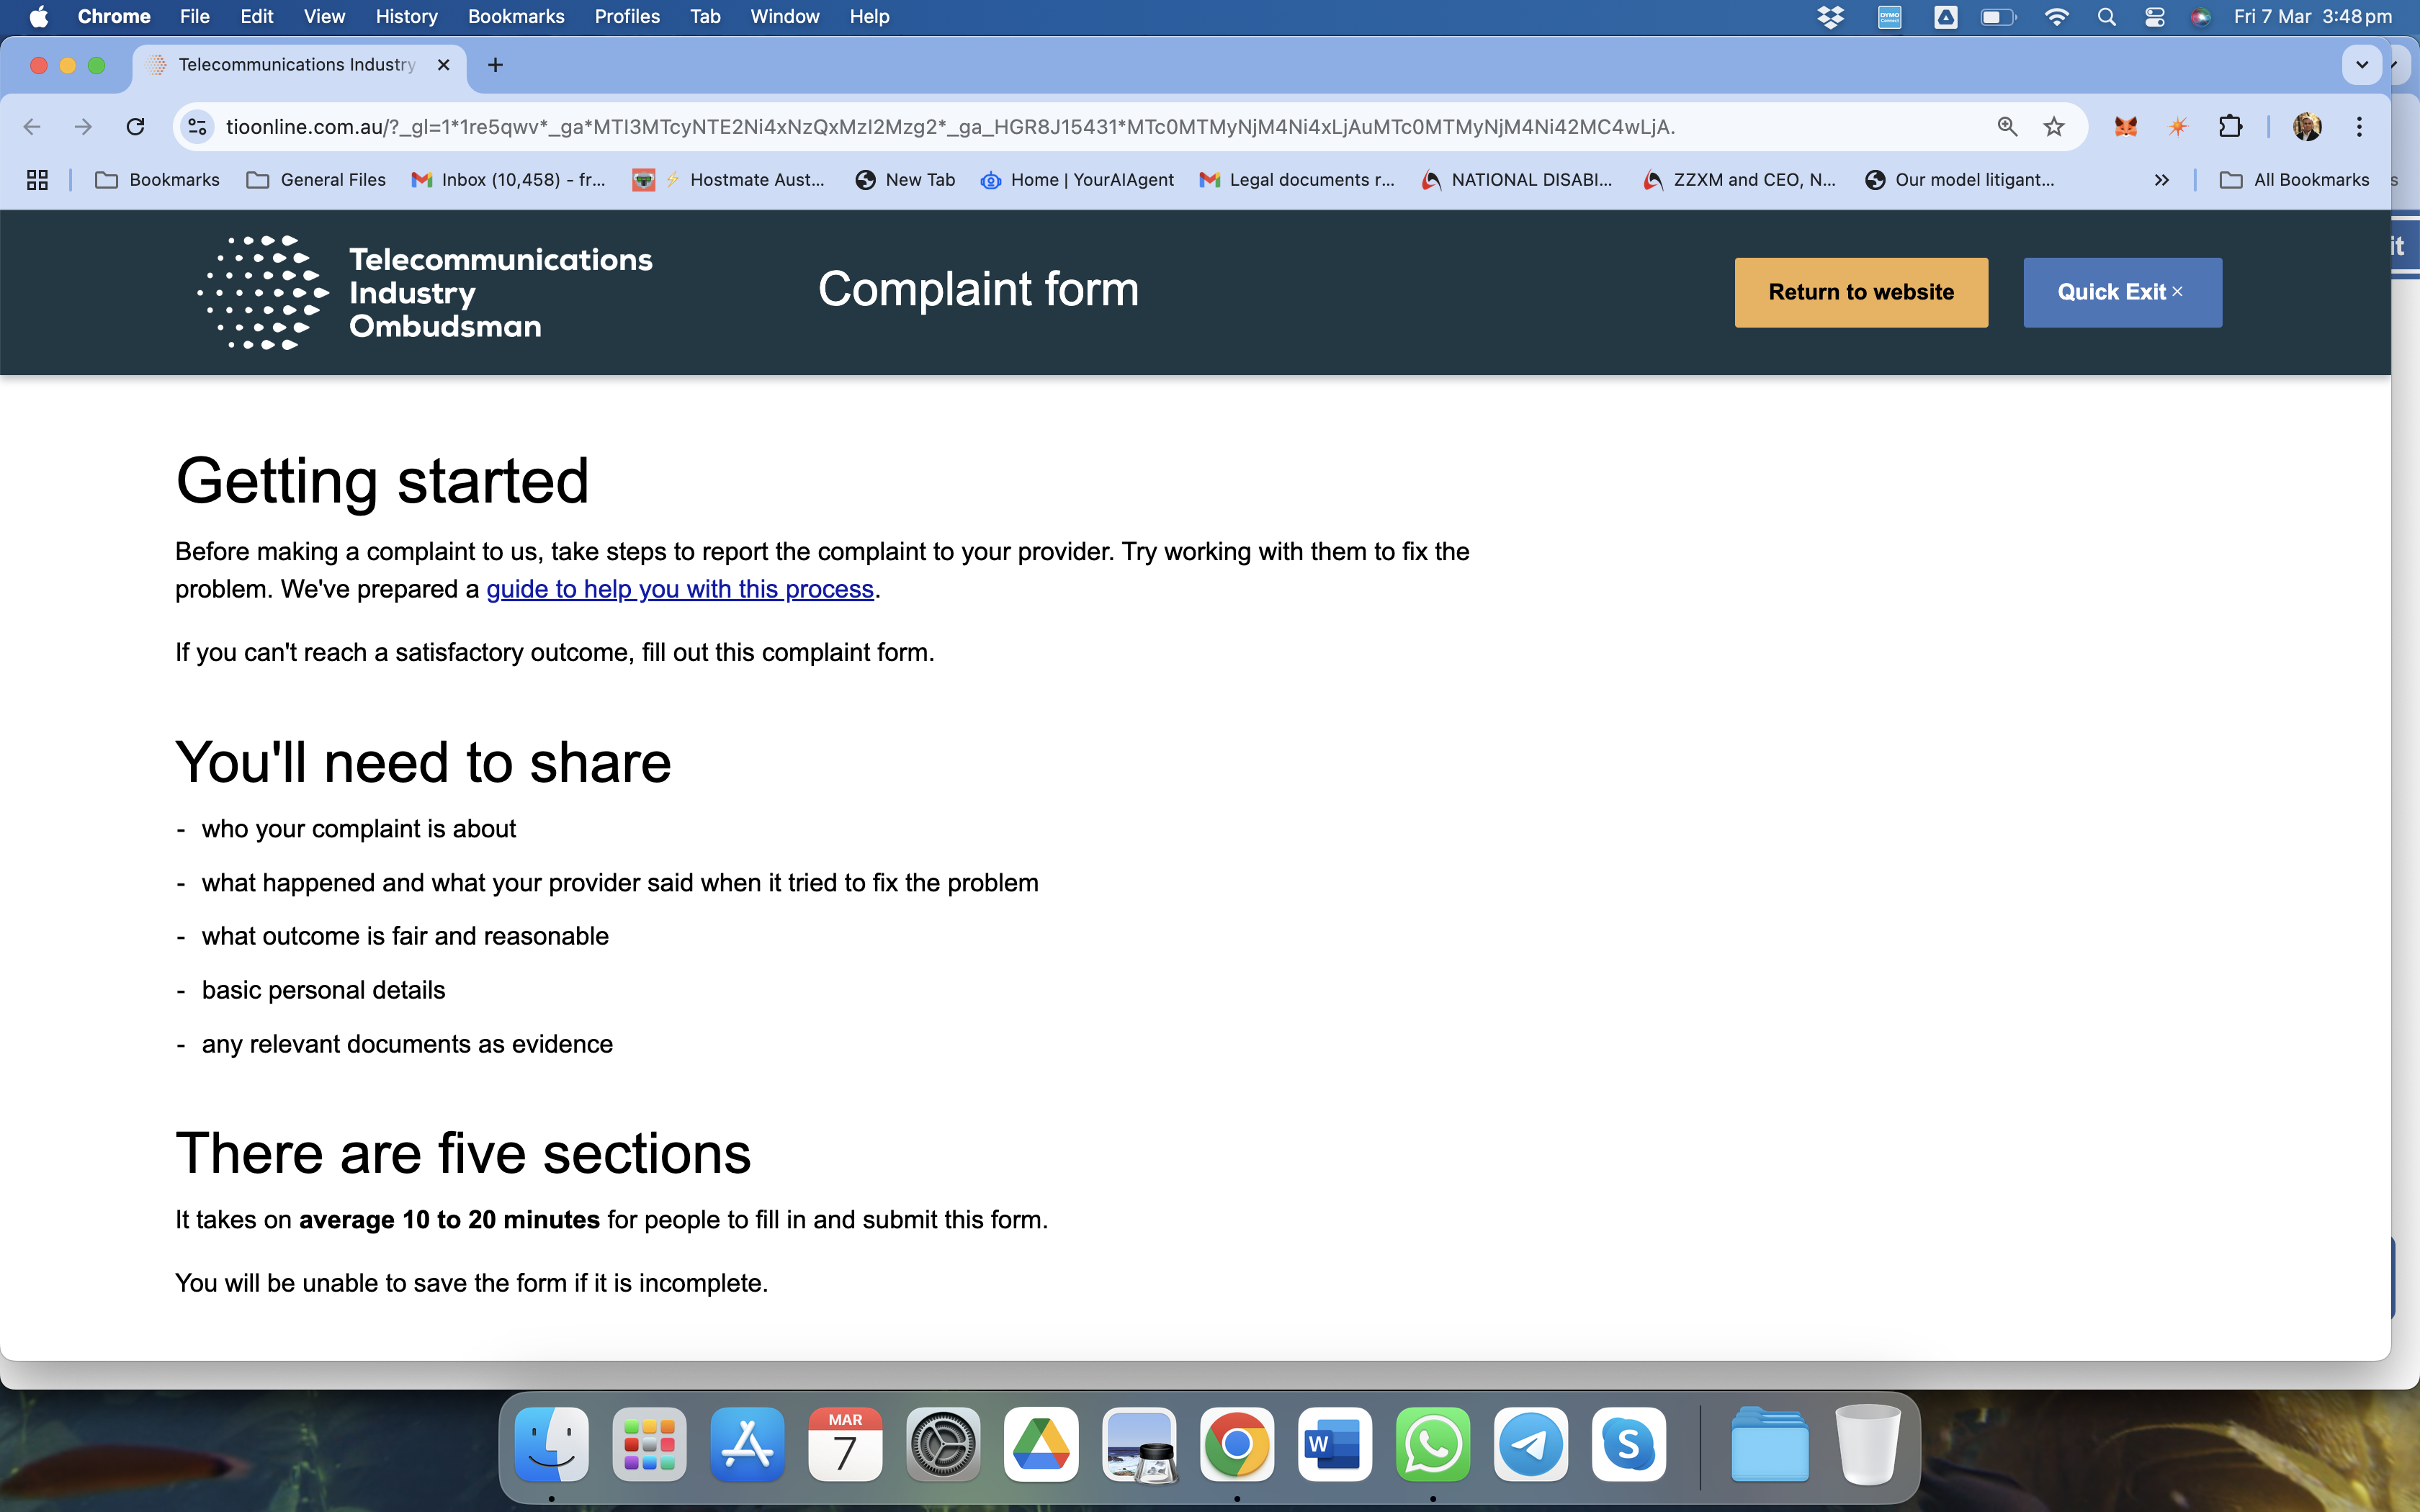The height and width of the screenshot is (1512, 2420).
Task: Open the guide to help you link
Action: [x=679, y=589]
